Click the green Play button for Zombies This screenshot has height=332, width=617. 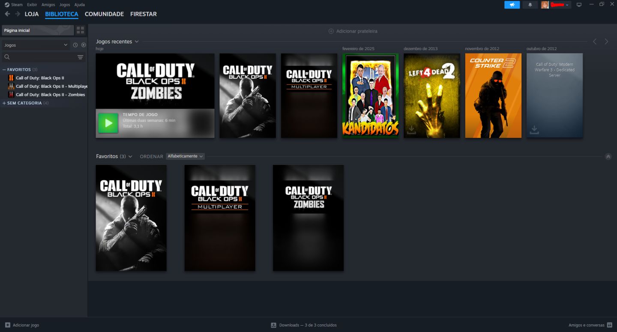[x=108, y=123]
